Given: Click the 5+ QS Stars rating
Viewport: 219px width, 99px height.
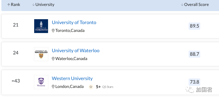Looking at the screenshot, I should pyautogui.click(x=104, y=87).
